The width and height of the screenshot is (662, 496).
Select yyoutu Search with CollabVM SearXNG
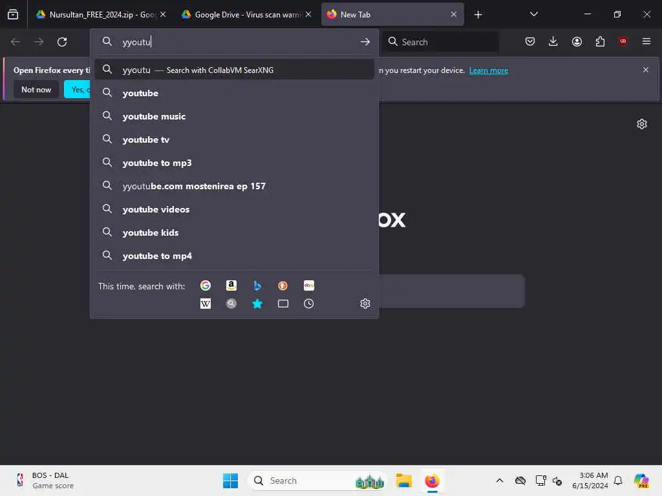pos(234,70)
